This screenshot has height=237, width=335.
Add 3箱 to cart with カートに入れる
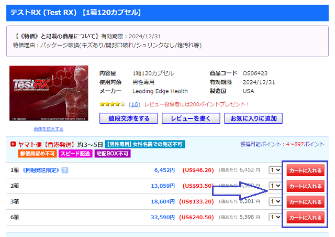click(x=305, y=202)
